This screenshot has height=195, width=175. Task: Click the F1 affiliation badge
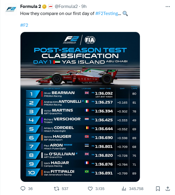pyautogui.click(x=51, y=6)
